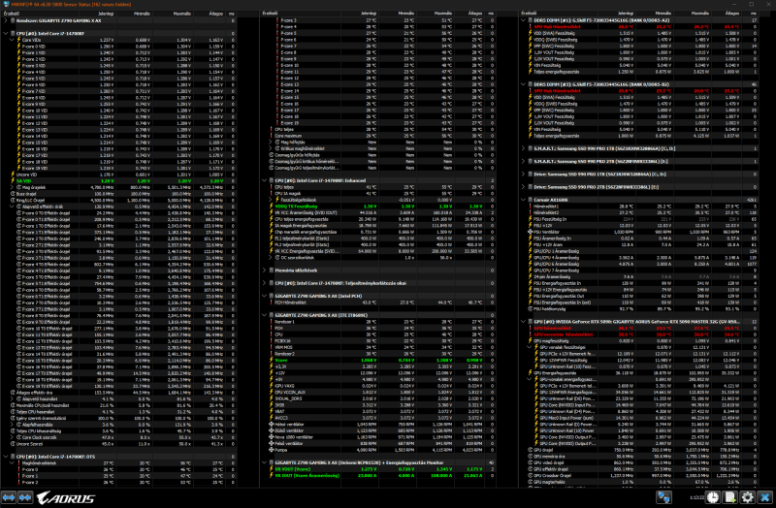Click the fan icon beside Pumpa
The width and height of the screenshot is (776, 508).
272,450
